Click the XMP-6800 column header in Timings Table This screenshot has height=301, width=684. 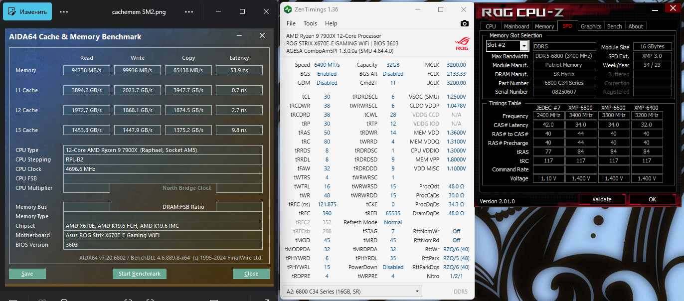pos(580,108)
